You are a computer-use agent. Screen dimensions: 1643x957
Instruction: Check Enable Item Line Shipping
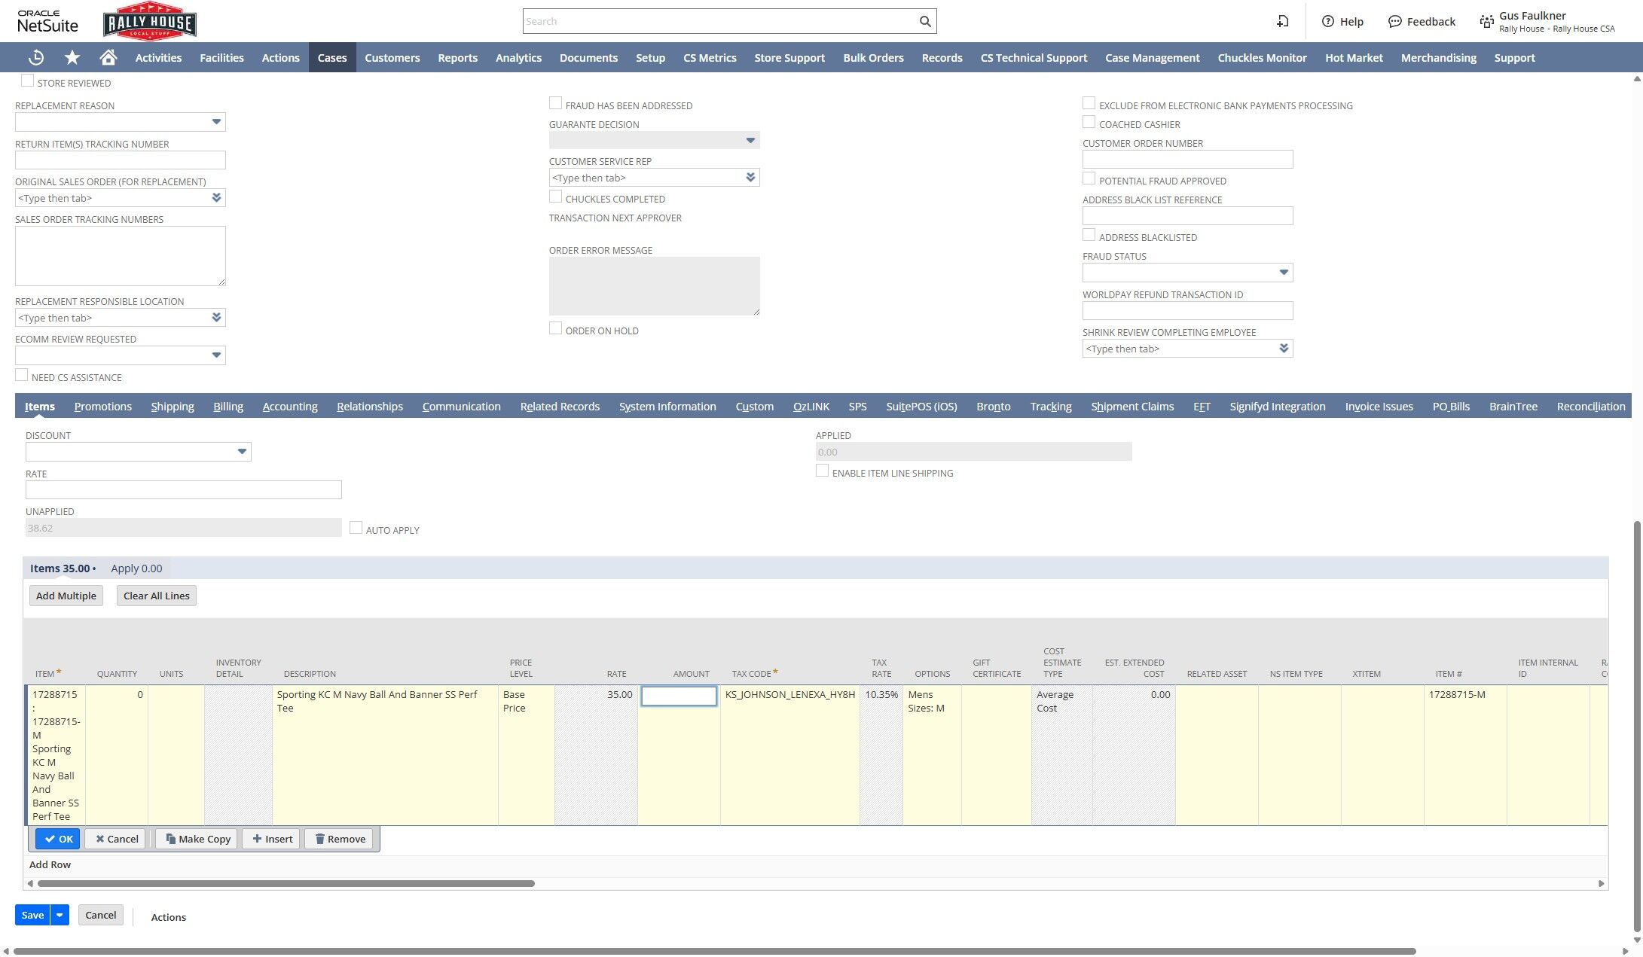(x=822, y=471)
